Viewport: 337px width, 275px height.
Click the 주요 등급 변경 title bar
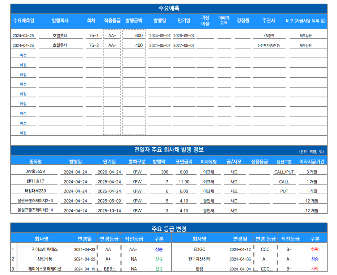pos(169,229)
